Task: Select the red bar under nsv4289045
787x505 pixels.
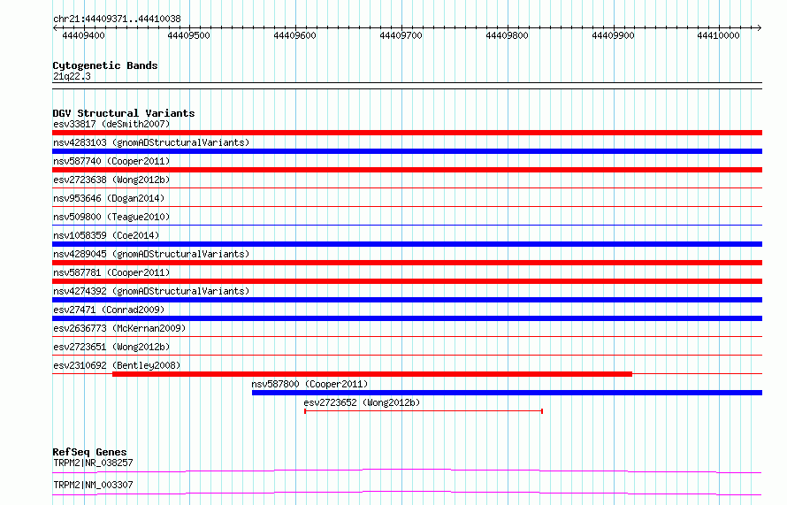Action: click(x=407, y=263)
